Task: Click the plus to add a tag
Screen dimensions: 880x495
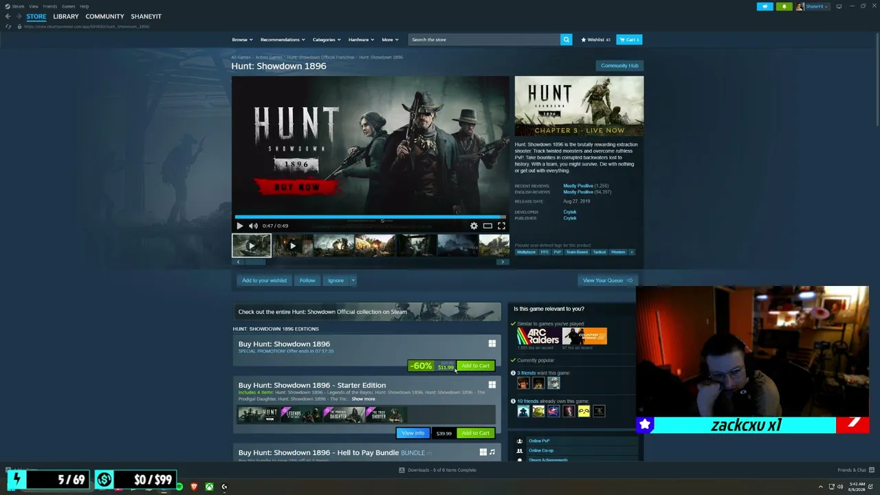Action: pos(632,252)
